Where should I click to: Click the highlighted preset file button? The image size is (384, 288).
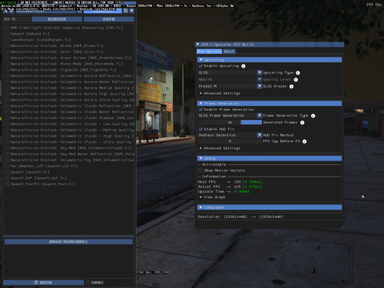(103, 11)
